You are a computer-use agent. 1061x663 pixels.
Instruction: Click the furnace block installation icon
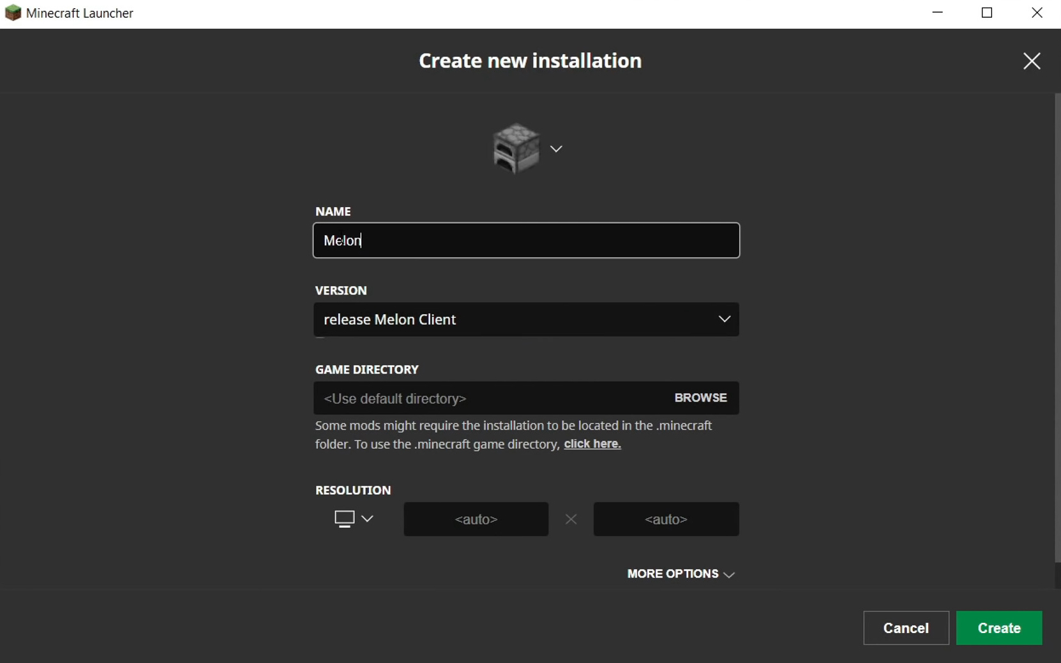(x=516, y=149)
